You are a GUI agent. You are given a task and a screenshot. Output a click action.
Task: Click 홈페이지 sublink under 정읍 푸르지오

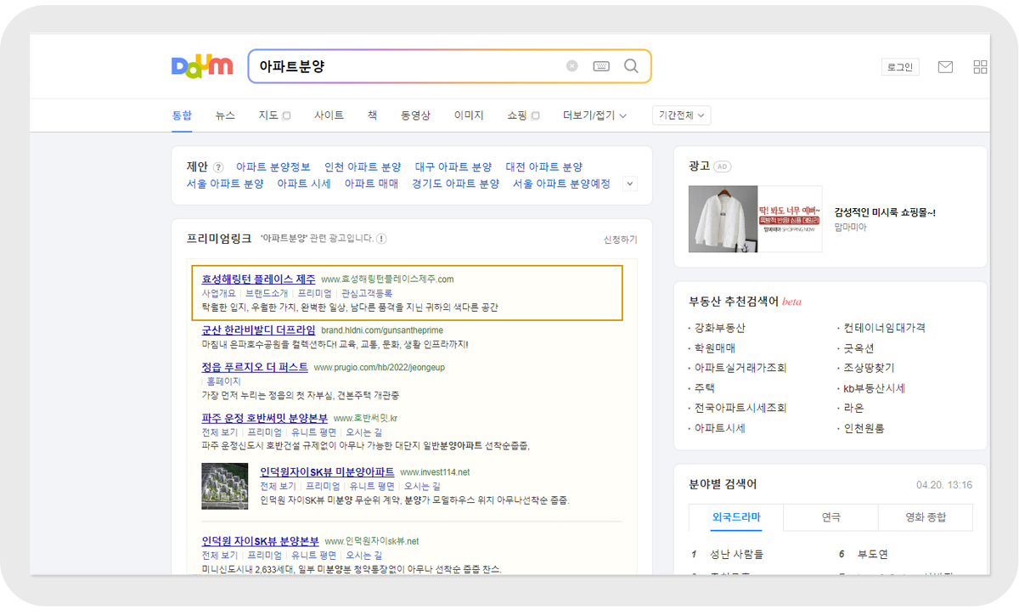[x=223, y=381]
